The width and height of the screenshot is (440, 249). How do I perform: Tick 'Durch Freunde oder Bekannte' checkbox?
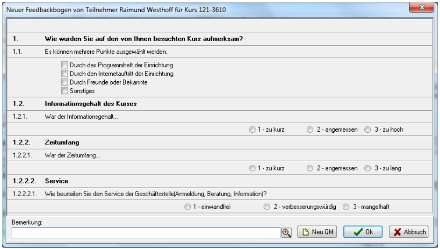coord(65,82)
